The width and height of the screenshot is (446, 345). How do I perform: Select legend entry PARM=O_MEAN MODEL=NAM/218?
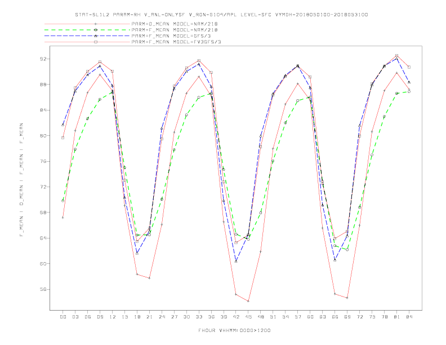(x=175, y=24)
